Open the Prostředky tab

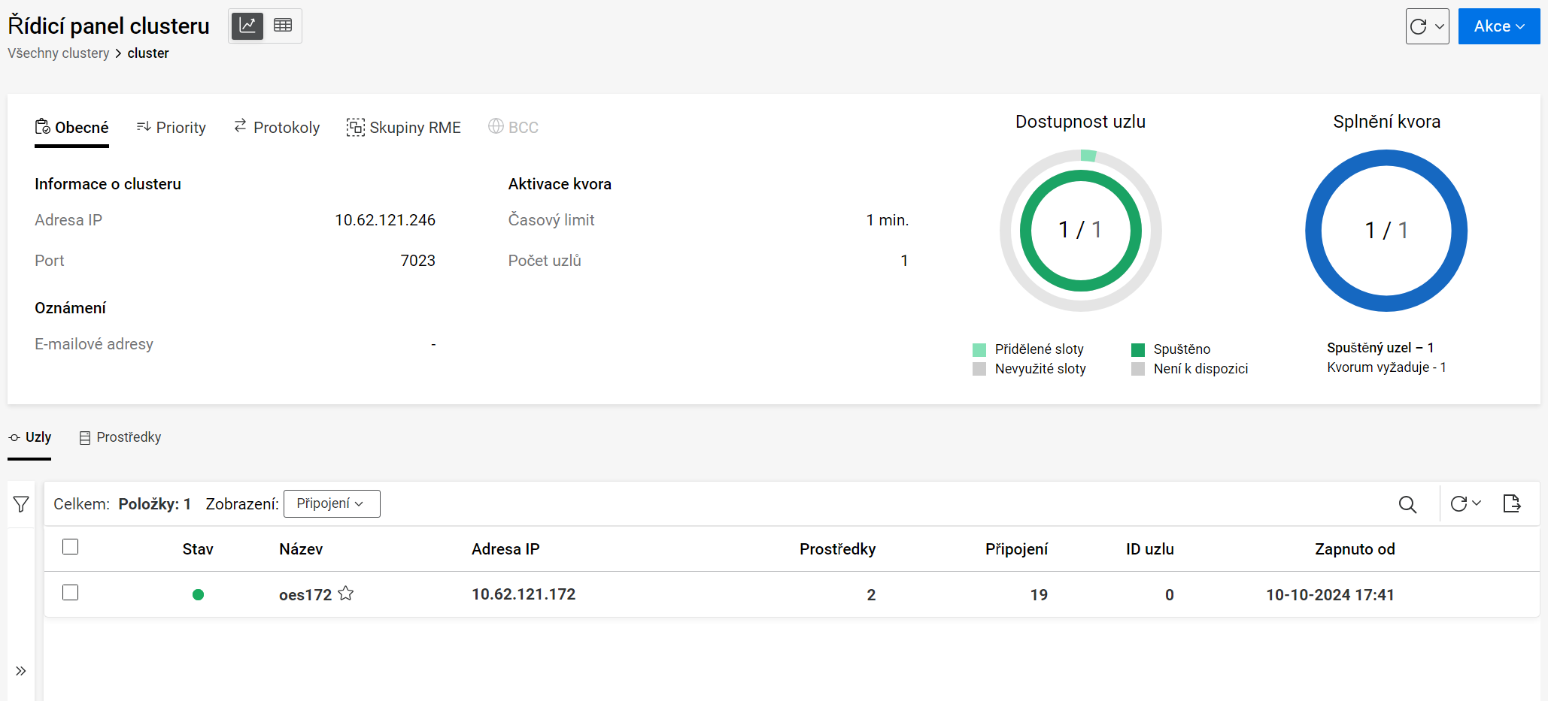click(120, 437)
